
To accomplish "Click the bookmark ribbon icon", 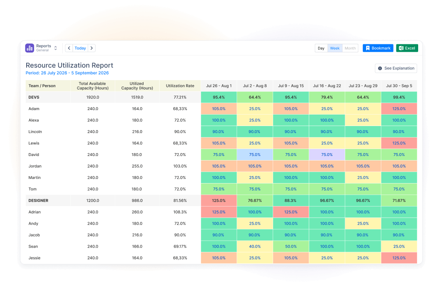I will [x=368, y=48].
